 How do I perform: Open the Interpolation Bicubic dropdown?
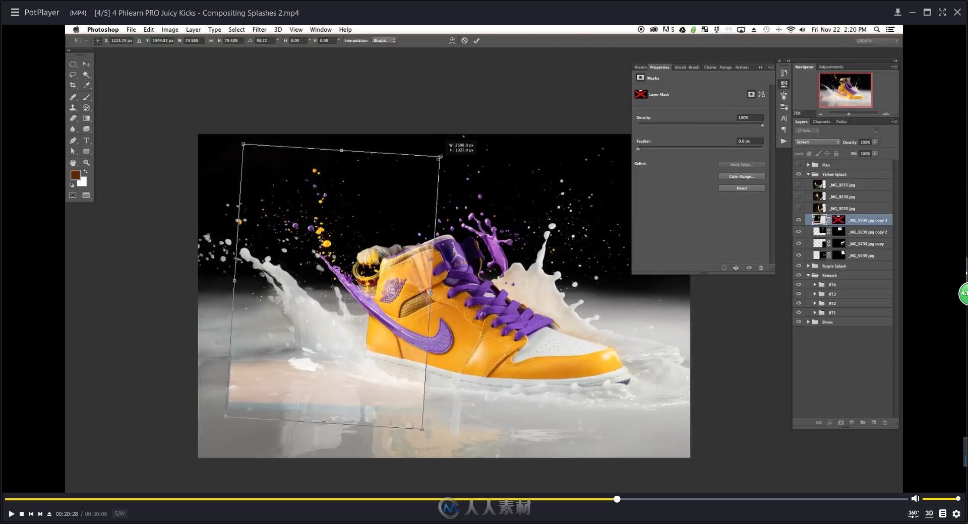[x=384, y=41]
